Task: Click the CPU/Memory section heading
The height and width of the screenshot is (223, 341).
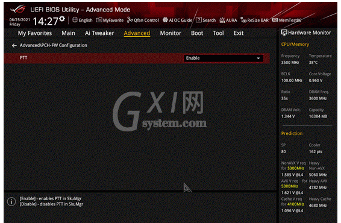Action: (295, 45)
